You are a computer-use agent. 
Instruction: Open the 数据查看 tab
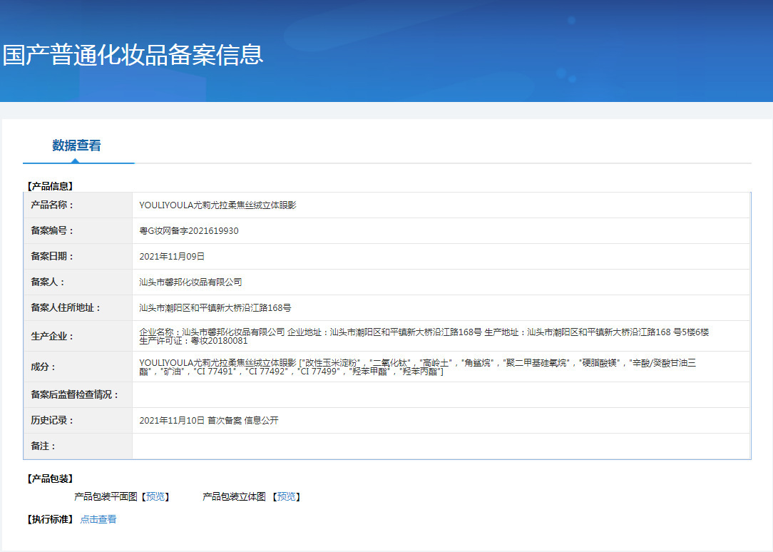[x=76, y=145]
